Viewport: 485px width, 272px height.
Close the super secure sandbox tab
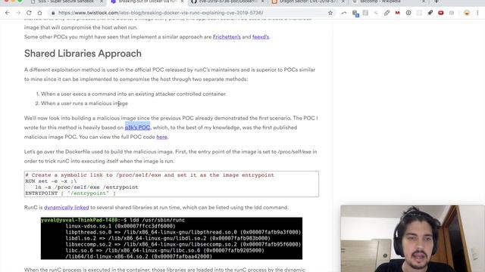click(102, 2)
